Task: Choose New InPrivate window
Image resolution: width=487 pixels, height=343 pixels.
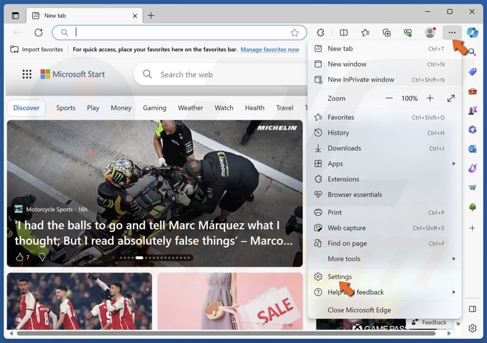Action: click(385, 80)
